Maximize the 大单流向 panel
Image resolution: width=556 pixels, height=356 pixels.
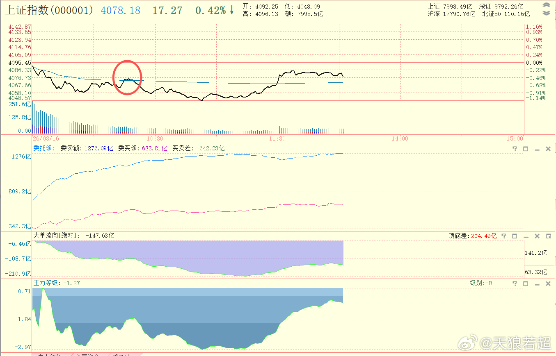point(515,236)
